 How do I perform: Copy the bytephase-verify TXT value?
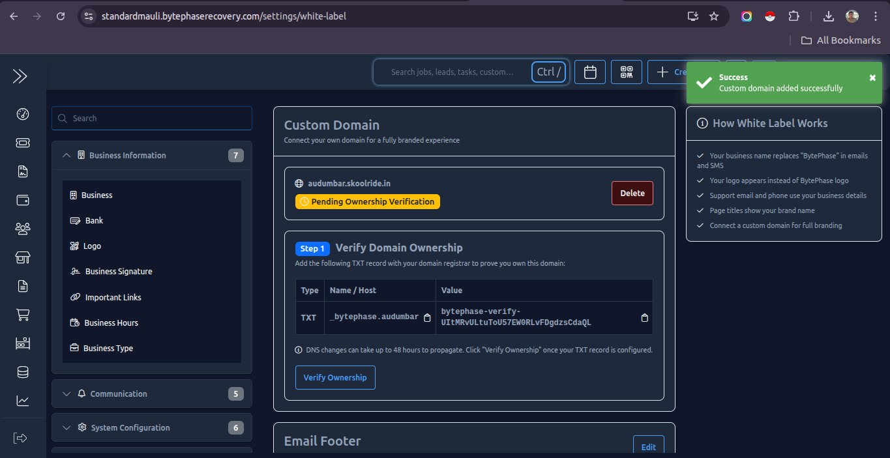pyautogui.click(x=645, y=317)
